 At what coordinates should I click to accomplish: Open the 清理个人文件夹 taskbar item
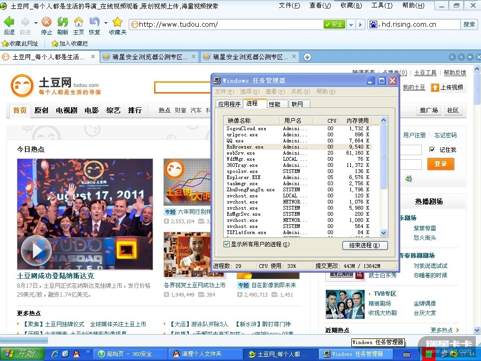pos(206,354)
